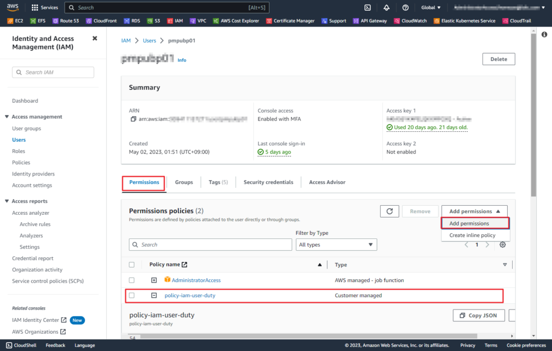The height and width of the screenshot is (351, 552).
Task: Open the AdministratorAccess policy link
Action: 196,280
